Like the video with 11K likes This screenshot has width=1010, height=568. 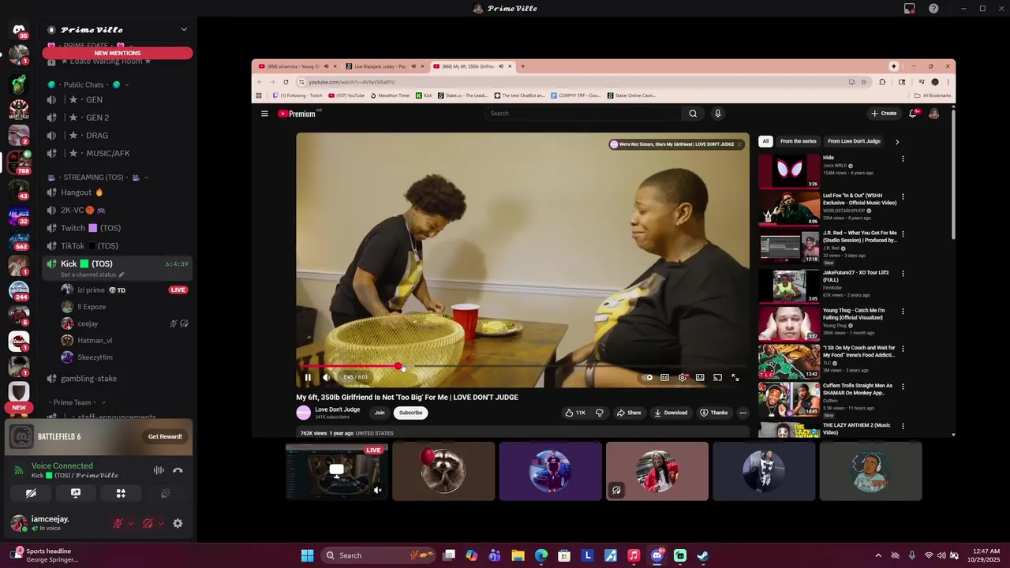[x=575, y=413]
